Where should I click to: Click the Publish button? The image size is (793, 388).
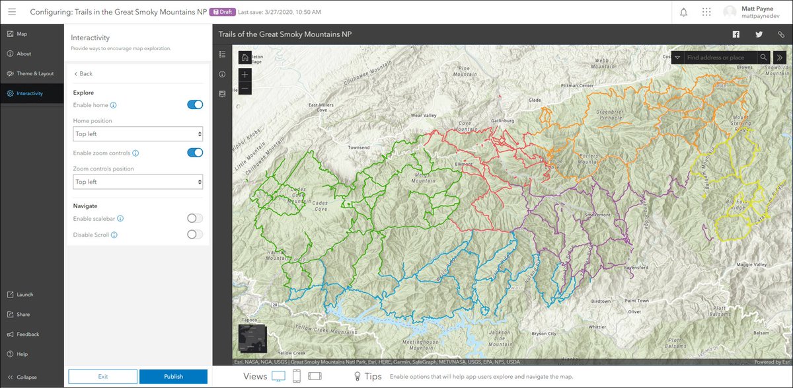[x=173, y=377]
